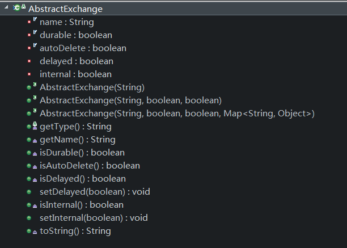Viewport: 347px width, 248px height.
Task: Select the delayed : boolean field
Action: pos(76,61)
